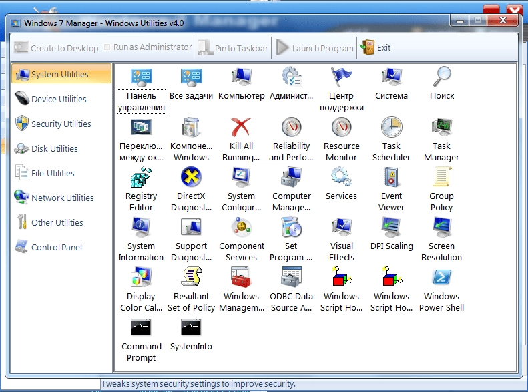Open the Все задачи icon
Screen dimensions: 528x392
(192, 77)
